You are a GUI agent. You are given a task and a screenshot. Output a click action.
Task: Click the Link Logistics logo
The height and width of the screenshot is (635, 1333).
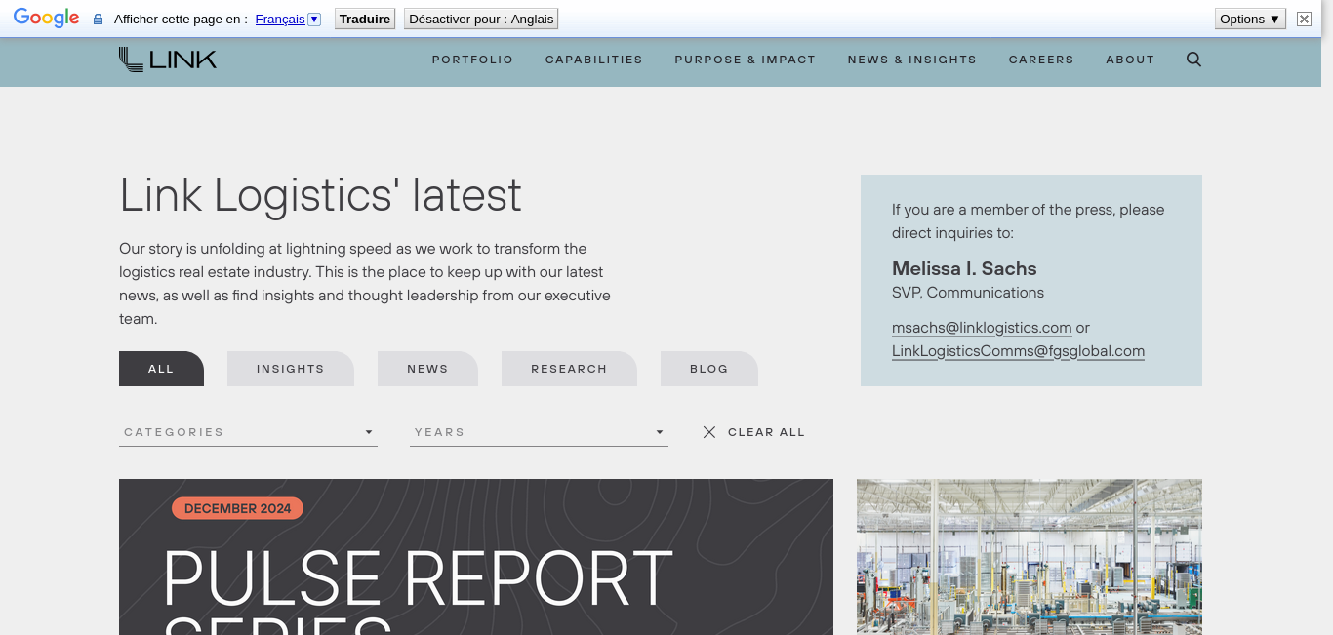(x=168, y=60)
